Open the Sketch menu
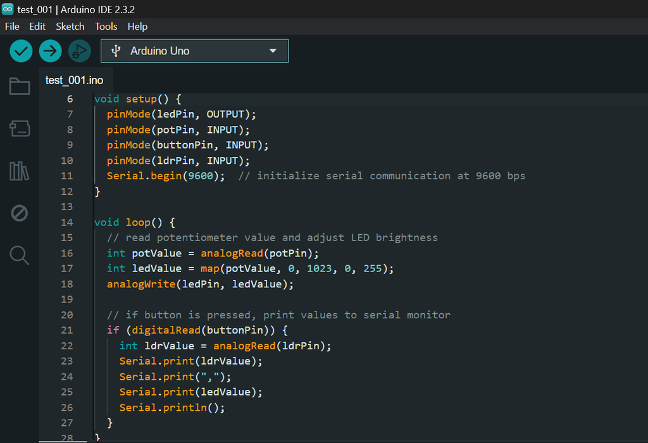The image size is (648, 443). click(x=70, y=27)
